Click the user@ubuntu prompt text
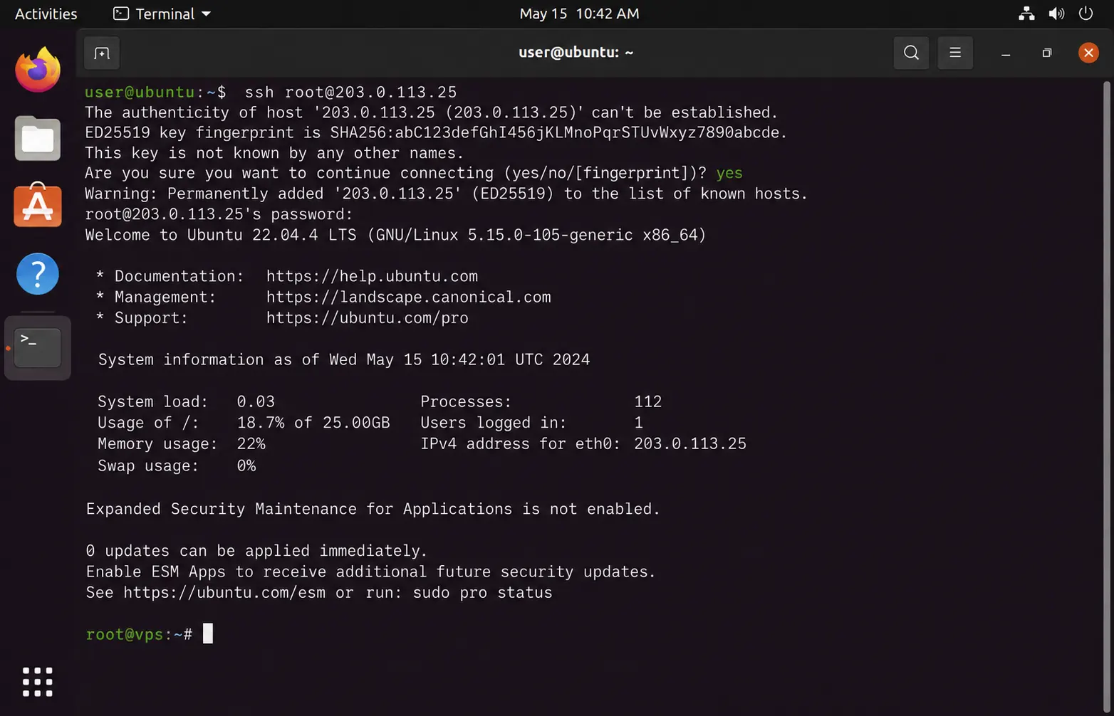Image resolution: width=1114 pixels, height=716 pixels. click(x=155, y=93)
